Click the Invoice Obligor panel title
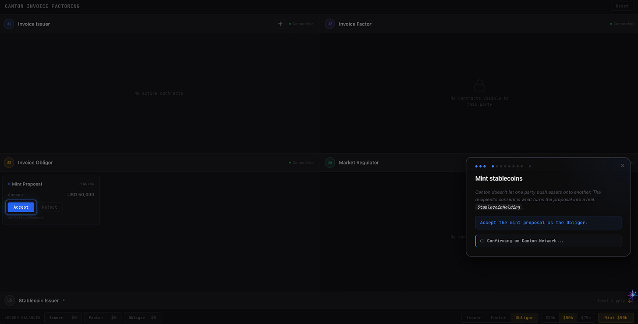This screenshot has height=324, width=638. 35,163
